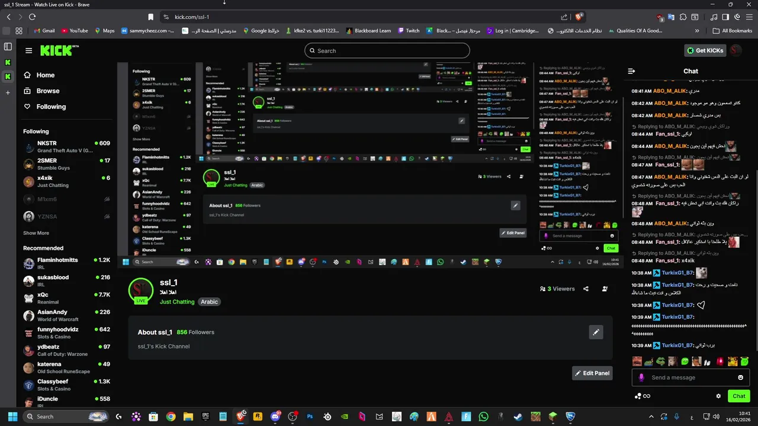This screenshot has height=426, width=758.
Task: Open the profile avatar menu
Action: pos(736,50)
